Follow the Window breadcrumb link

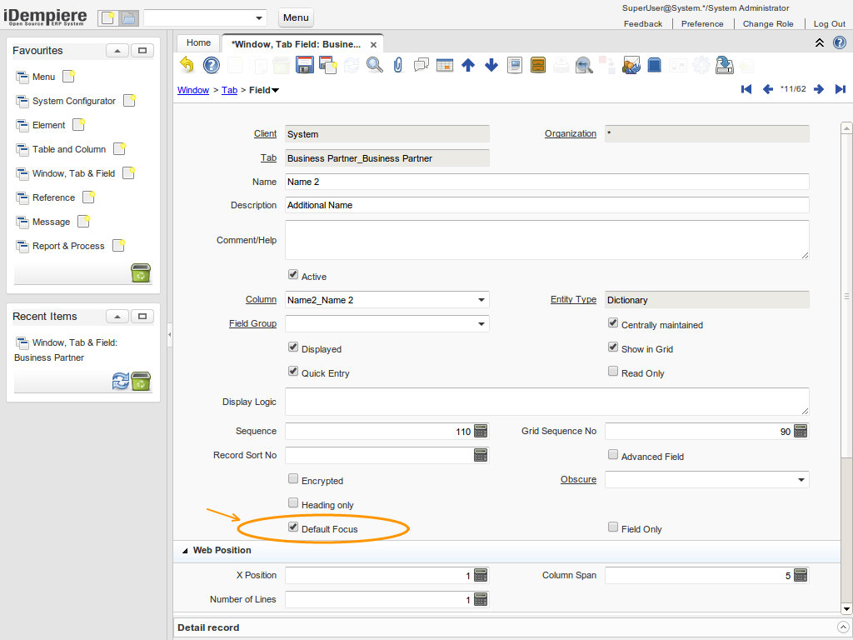[x=193, y=90]
